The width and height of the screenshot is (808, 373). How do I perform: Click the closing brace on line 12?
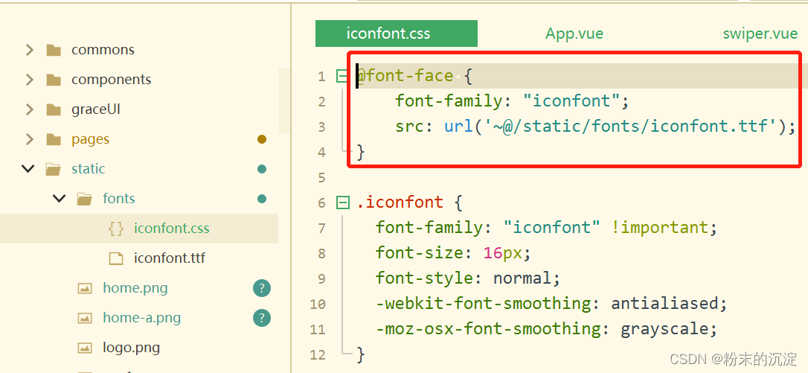[361, 354]
